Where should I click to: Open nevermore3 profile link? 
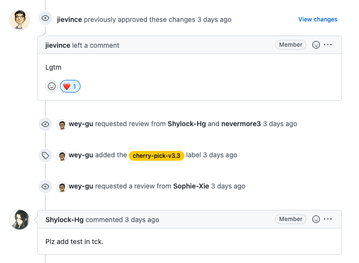click(241, 124)
